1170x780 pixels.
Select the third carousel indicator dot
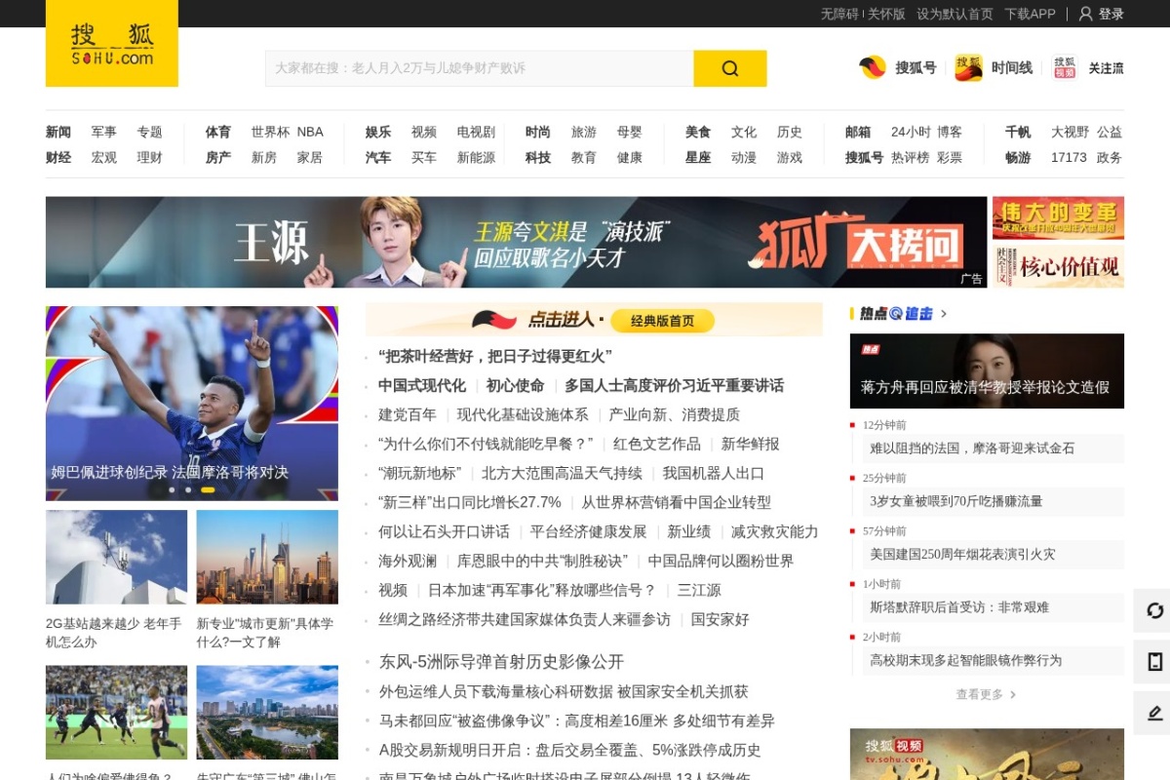click(208, 489)
